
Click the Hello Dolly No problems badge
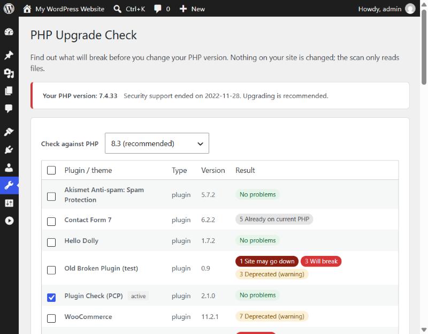tap(258, 240)
